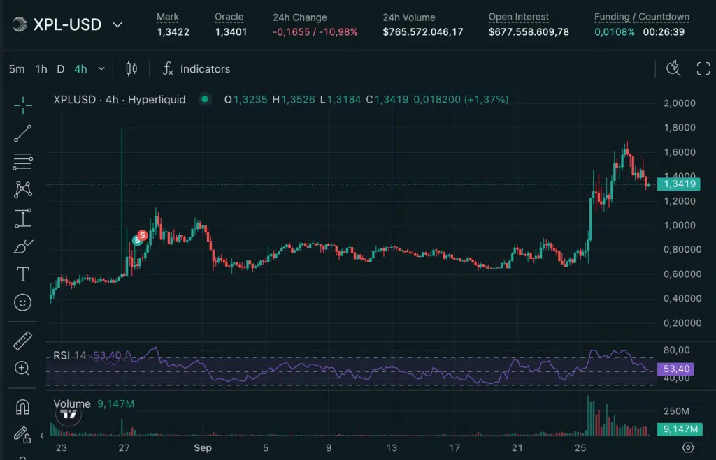
Task: Open the emoji sticker tool
Action: (22, 302)
